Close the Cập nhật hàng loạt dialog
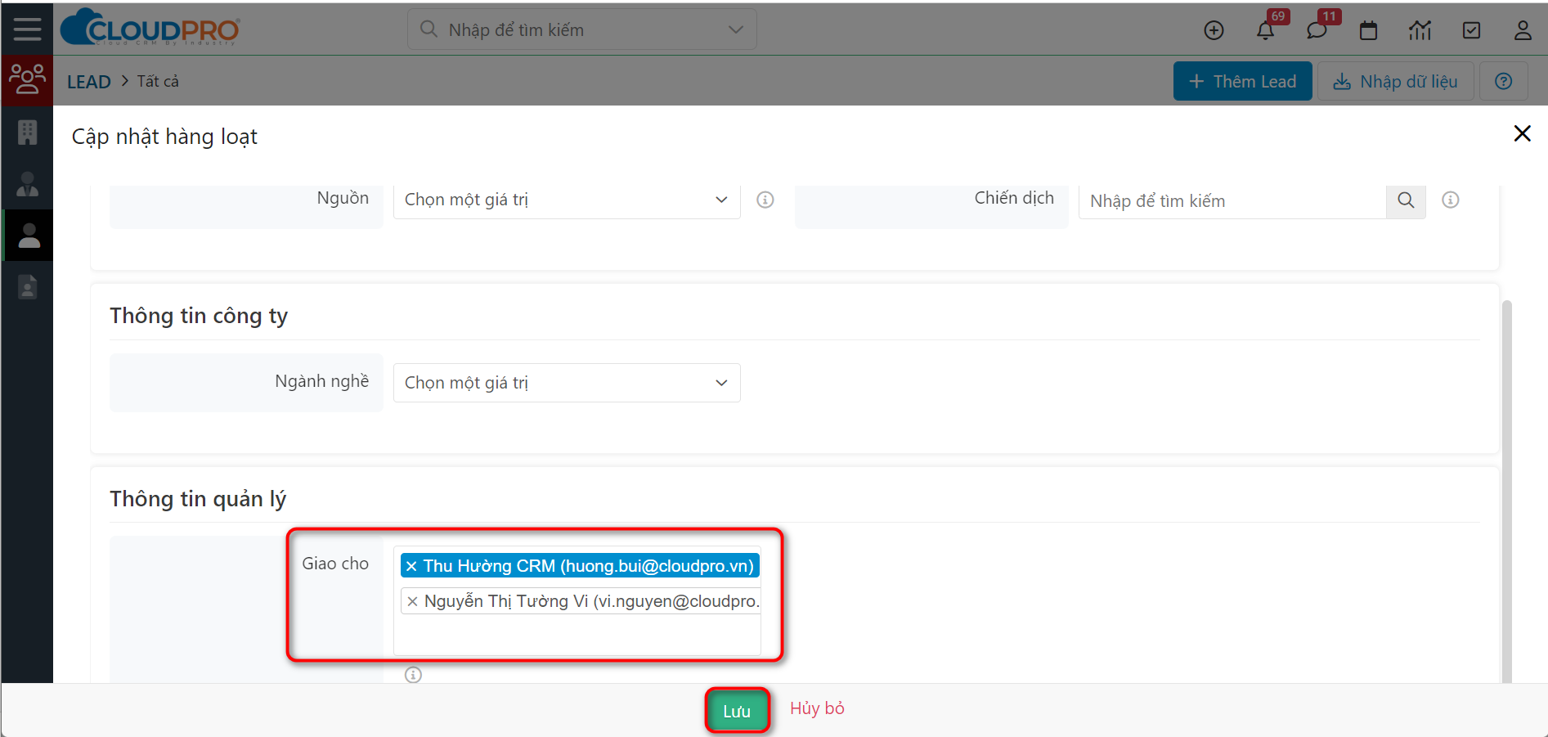This screenshot has width=1548, height=737. tap(1522, 133)
